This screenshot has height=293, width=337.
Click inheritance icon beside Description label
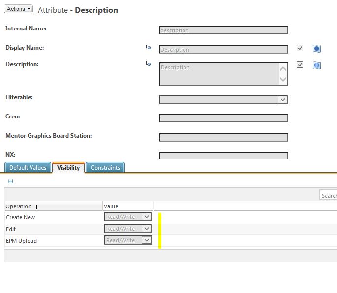coord(148,64)
